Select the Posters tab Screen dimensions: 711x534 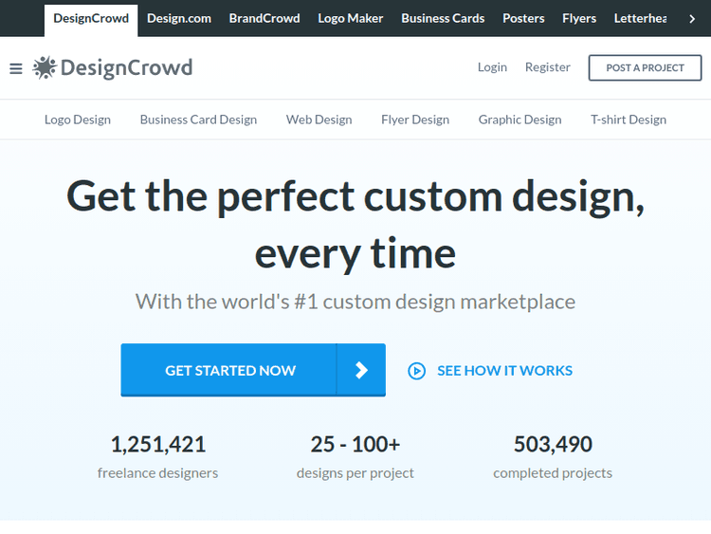[x=523, y=19]
